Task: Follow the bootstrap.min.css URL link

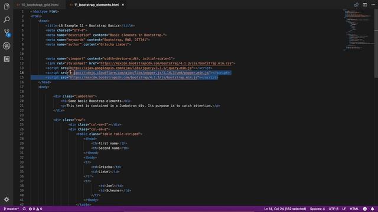Action: pos(166,63)
